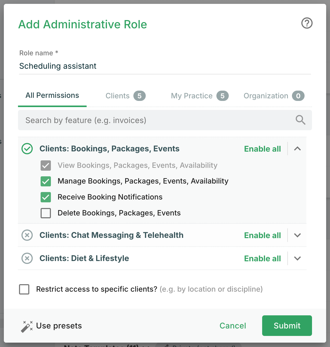Enable Delete Bookings, Packages, Events checkbox
The height and width of the screenshot is (347, 330).
[46, 213]
